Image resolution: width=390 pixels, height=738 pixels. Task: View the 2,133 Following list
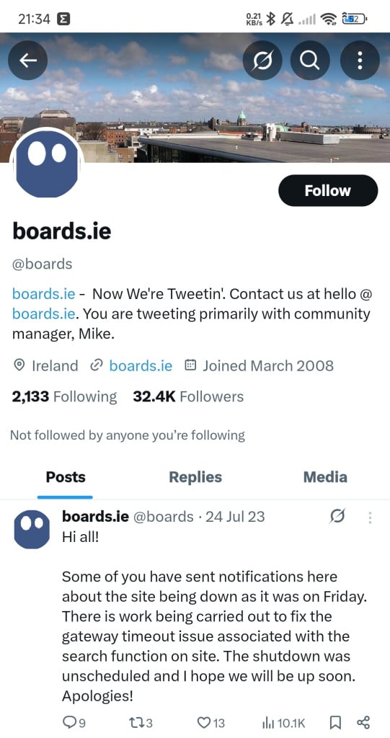point(64,397)
